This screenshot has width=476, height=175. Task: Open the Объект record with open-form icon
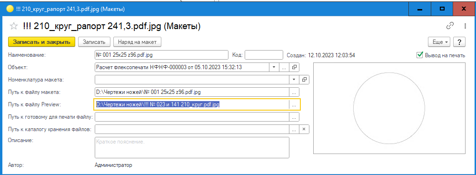click(x=295, y=67)
